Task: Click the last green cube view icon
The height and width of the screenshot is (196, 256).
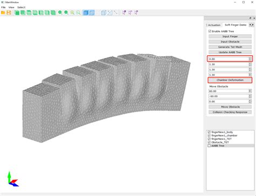Action: [53, 12]
